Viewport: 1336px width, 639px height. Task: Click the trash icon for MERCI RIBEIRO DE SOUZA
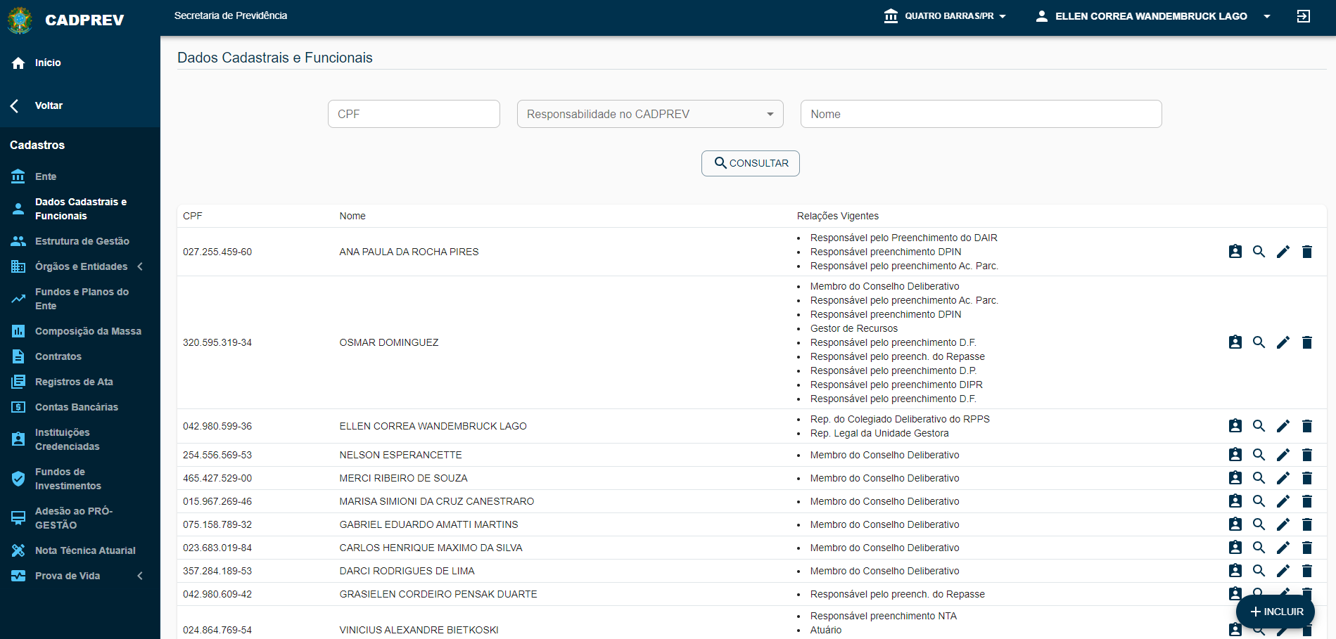click(1306, 478)
